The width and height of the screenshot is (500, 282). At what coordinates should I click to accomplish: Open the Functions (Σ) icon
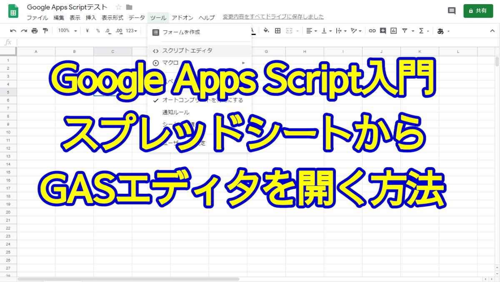421,30
